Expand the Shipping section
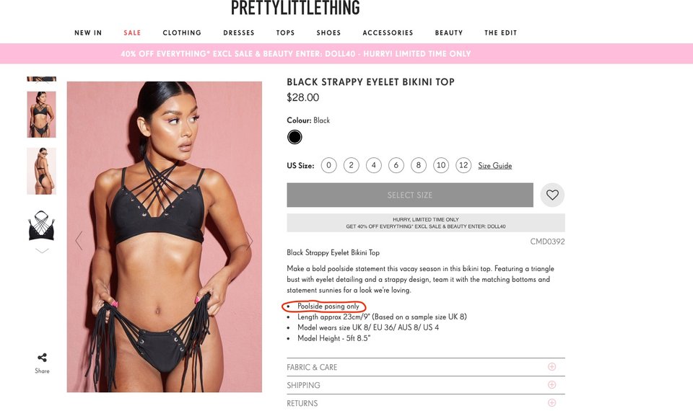 coord(426,385)
